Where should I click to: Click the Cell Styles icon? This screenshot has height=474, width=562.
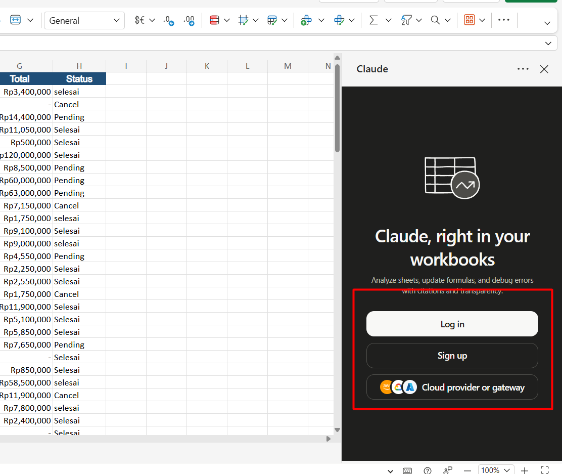tap(243, 20)
